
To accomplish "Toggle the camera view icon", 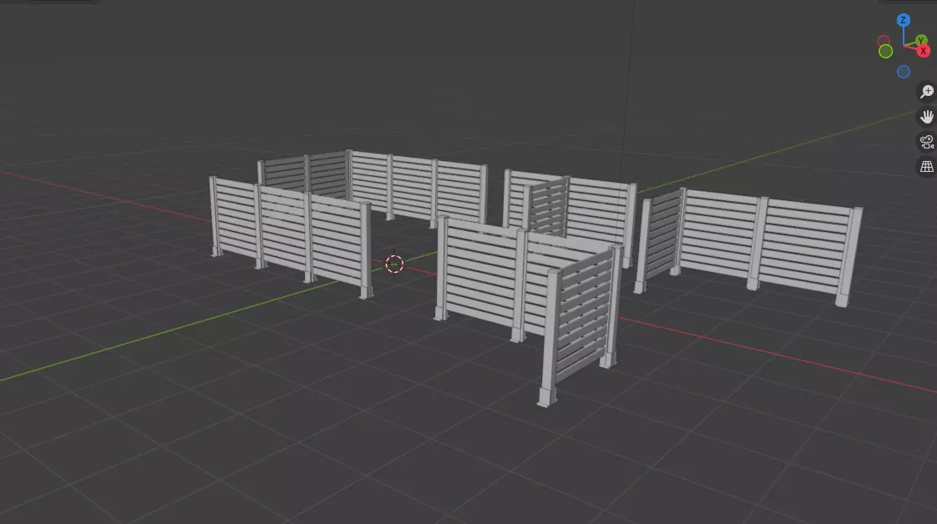I will click(x=927, y=142).
